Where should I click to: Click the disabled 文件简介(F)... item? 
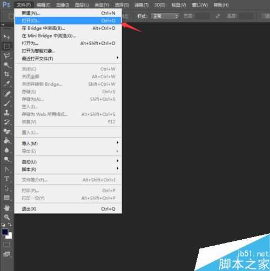pos(68,179)
